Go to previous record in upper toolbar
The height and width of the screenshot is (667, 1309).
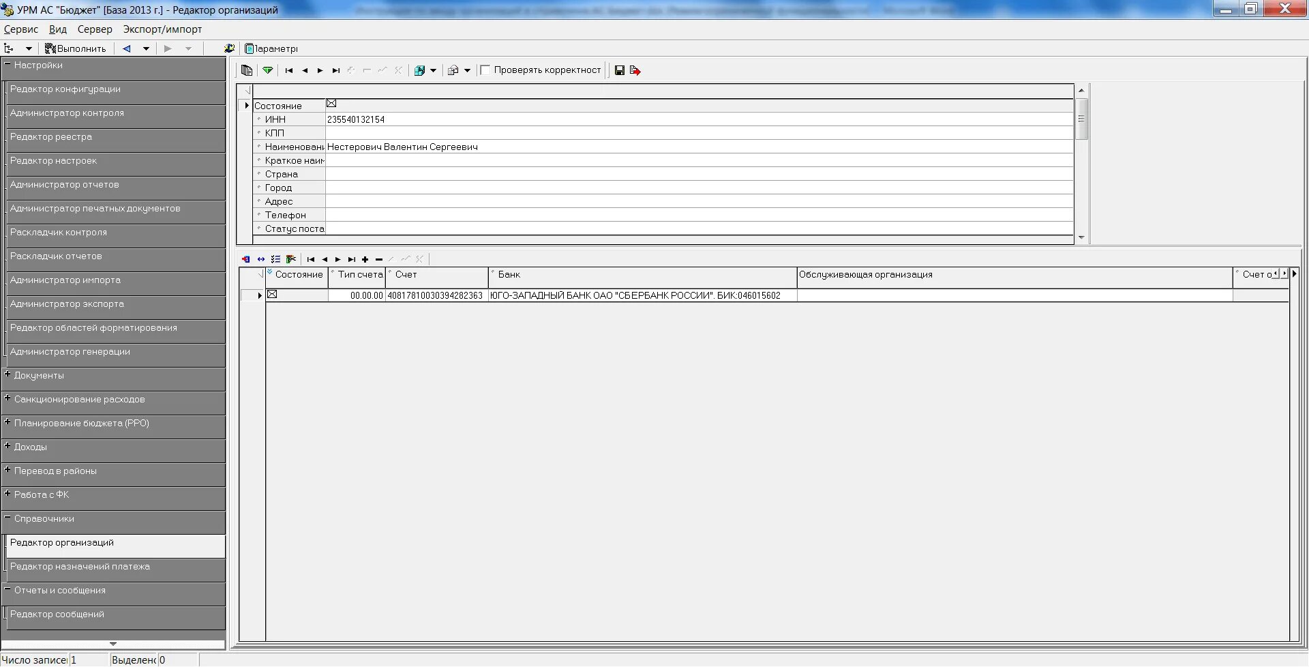[305, 70]
